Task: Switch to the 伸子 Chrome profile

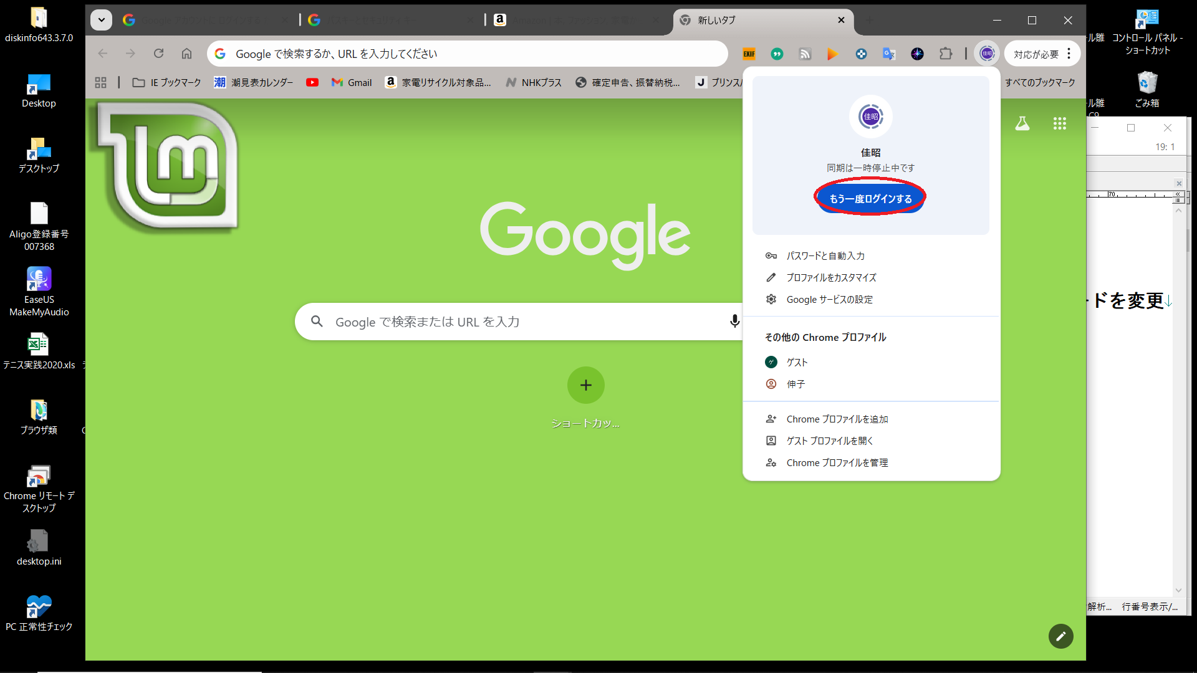Action: [x=796, y=384]
